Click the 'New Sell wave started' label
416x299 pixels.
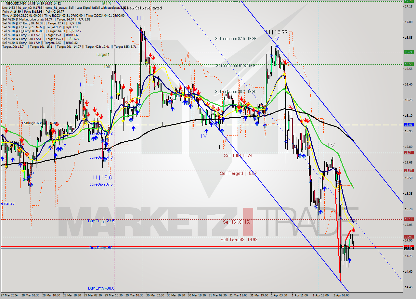145,8
